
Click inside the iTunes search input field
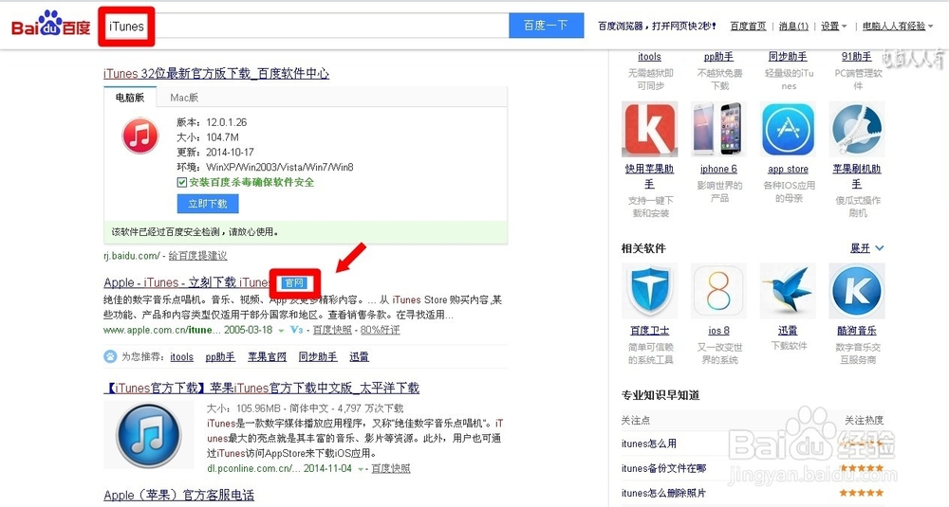point(305,26)
